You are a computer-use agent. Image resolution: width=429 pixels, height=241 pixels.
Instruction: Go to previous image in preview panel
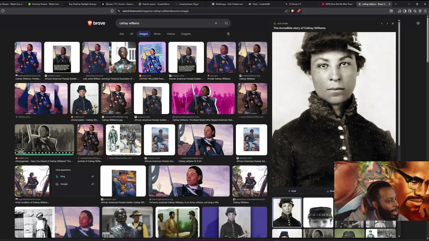[381, 23]
